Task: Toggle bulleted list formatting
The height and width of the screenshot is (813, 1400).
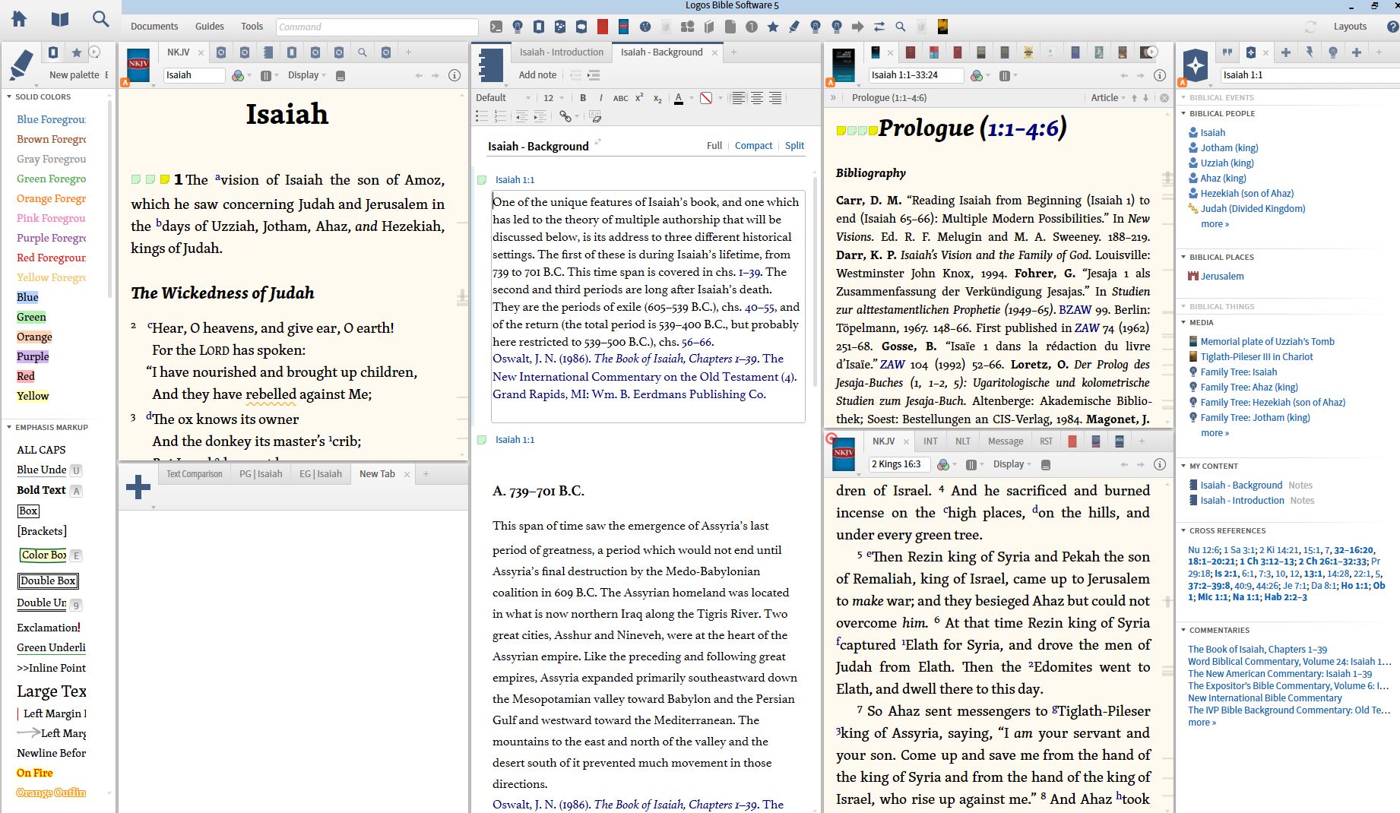Action: (x=482, y=116)
